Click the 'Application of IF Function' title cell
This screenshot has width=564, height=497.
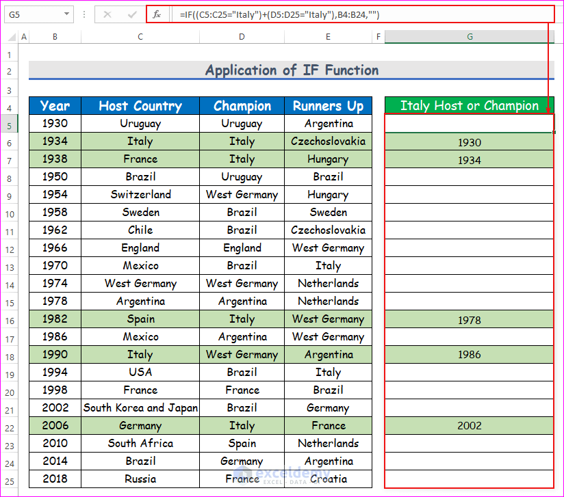tap(292, 70)
